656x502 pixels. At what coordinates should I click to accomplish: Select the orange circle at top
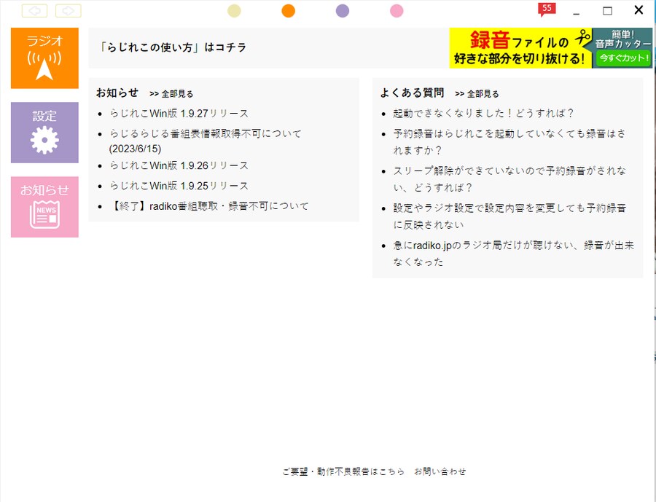[x=288, y=11]
